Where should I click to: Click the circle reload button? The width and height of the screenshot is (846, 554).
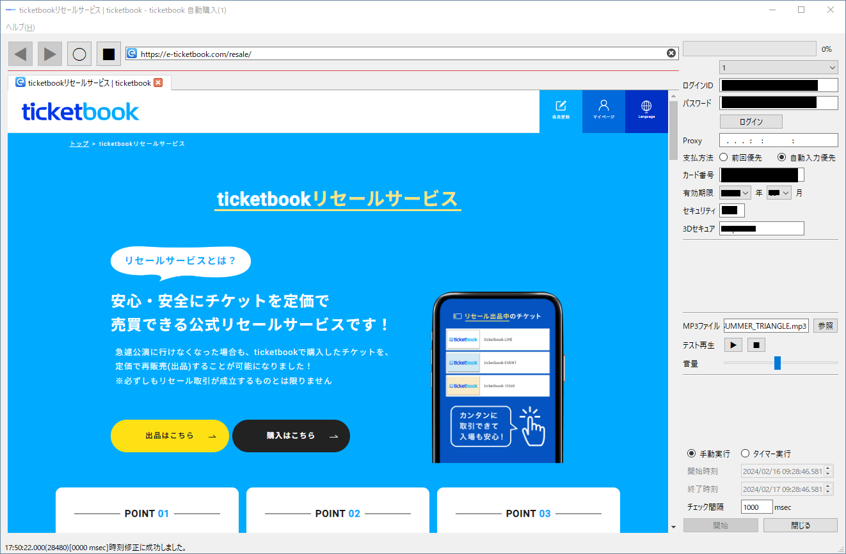79,54
